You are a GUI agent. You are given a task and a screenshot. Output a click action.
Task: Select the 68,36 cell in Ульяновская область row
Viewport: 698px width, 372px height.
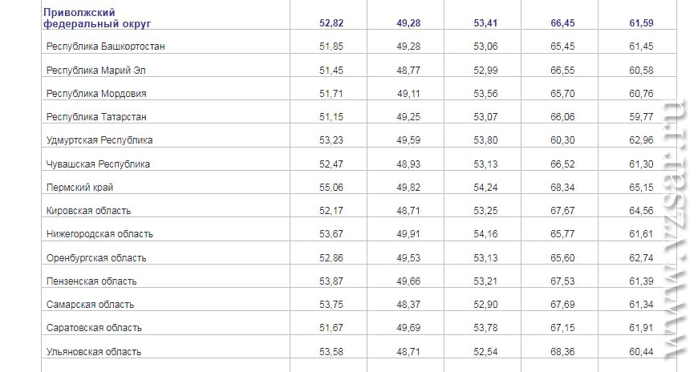(x=562, y=351)
